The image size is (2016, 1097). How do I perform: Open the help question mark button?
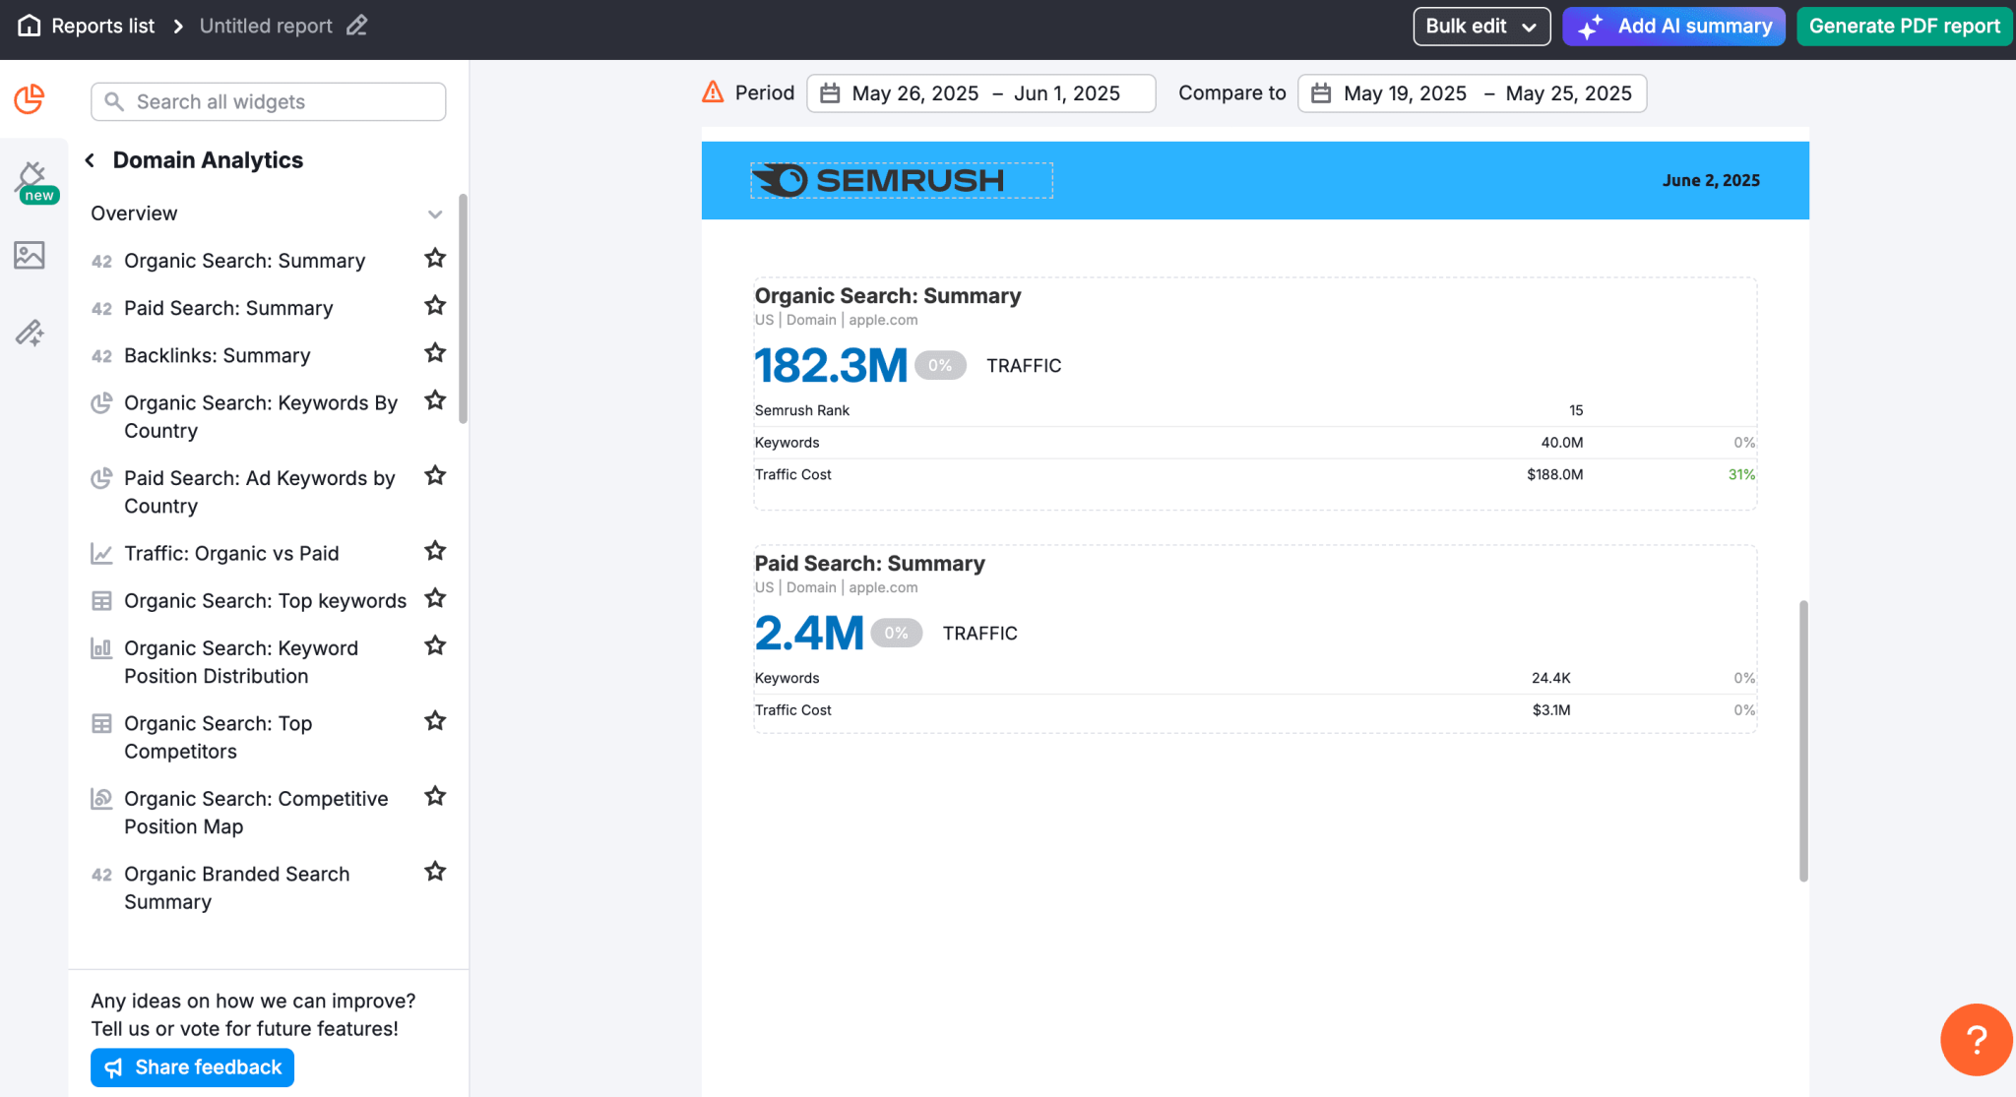tap(1976, 1039)
